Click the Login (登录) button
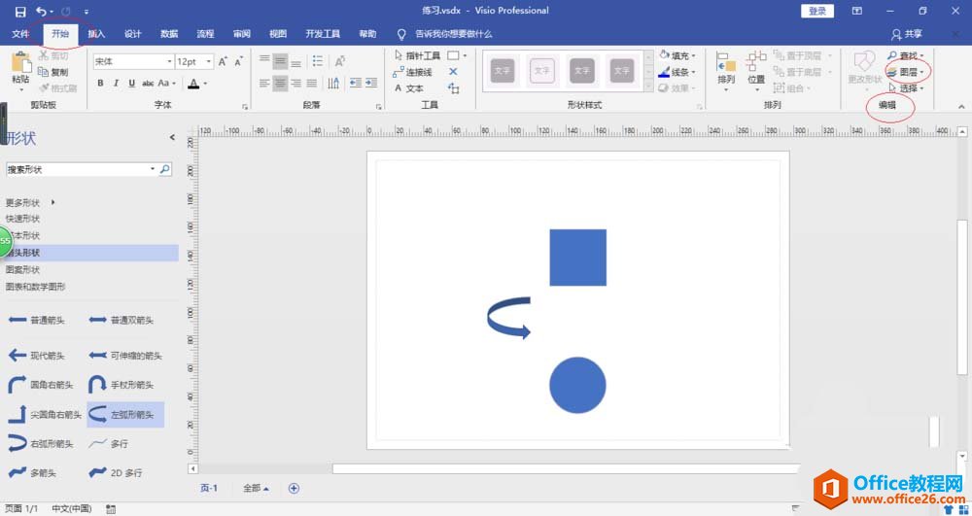The width and height of the screenshot is (972, 516). (816, 11)
